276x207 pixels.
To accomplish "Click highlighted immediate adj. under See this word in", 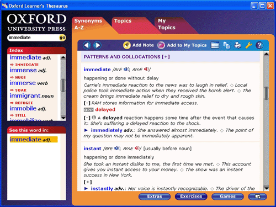I will [x=34, y=140].
